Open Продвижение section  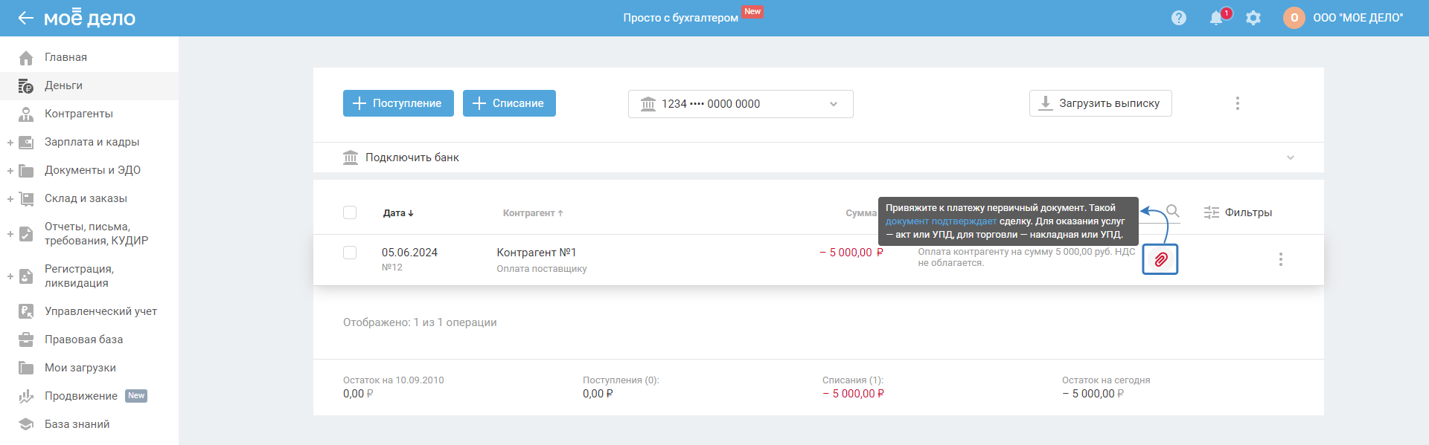coord(81,396)
